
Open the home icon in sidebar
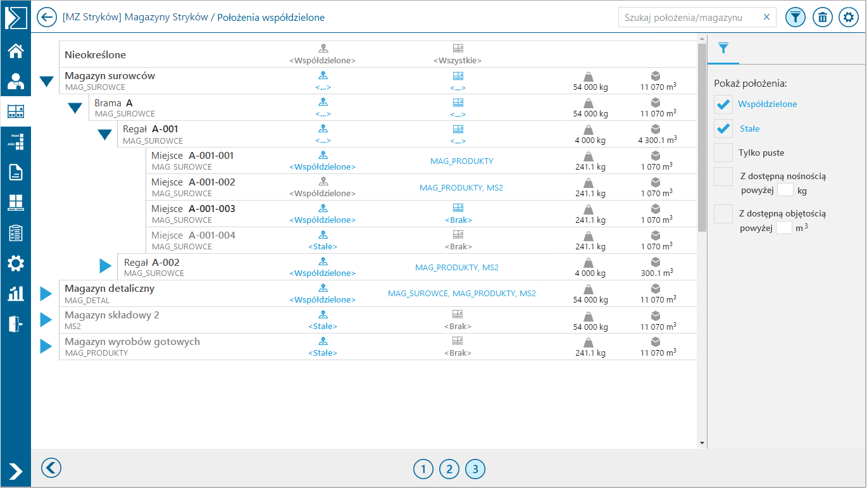click(x=15, y=51)
